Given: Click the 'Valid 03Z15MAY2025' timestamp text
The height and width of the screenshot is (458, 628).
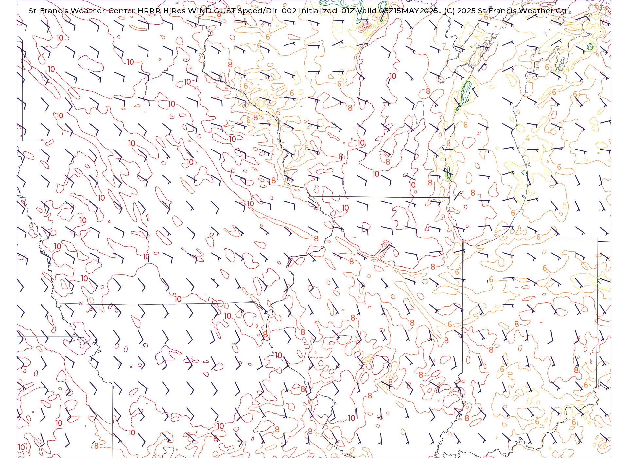Looking at the screenshot, I should pyautogui.click(x=397, y=11).
